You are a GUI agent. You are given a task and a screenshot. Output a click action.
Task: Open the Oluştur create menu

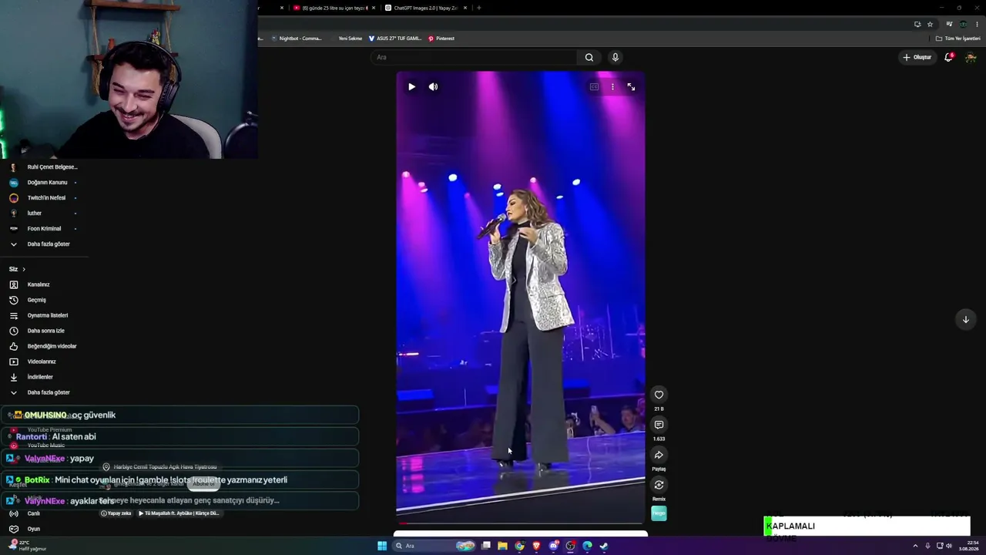917,57
